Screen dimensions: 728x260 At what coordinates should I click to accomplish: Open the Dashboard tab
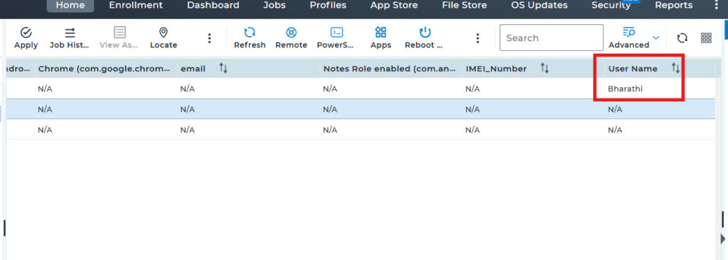213,6
